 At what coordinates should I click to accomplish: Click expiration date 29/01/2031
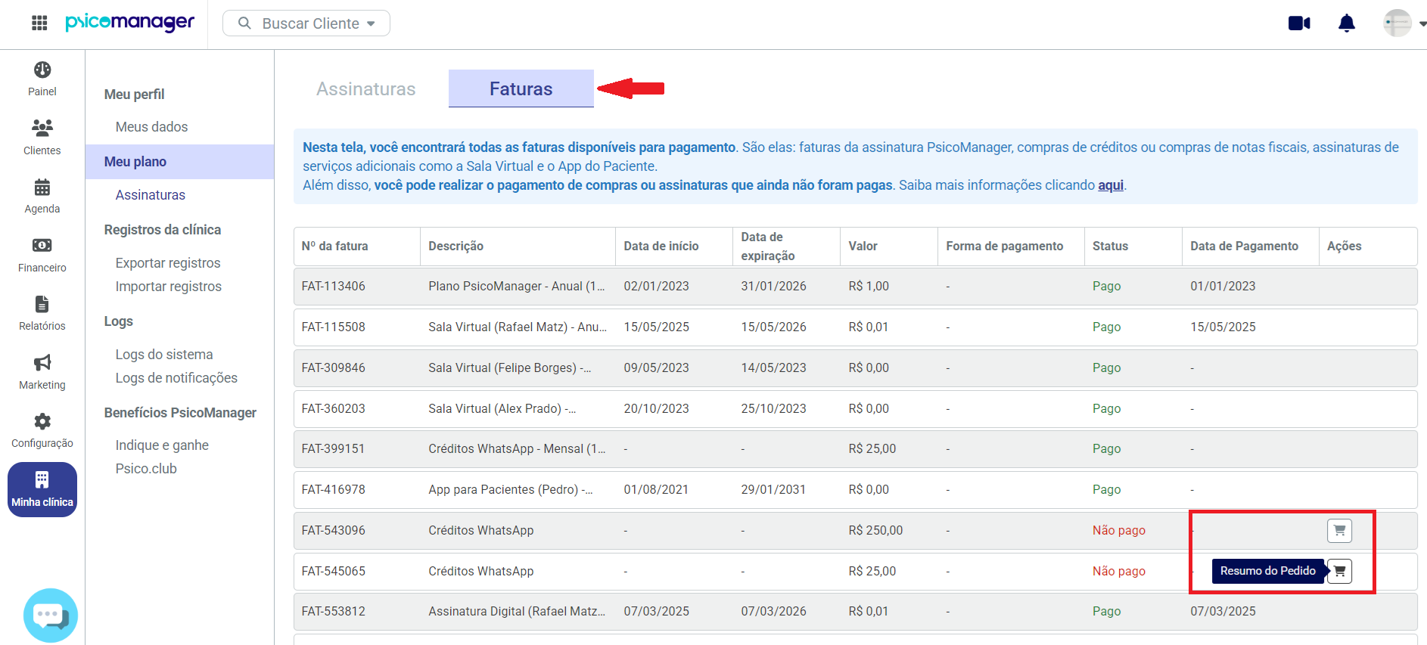click(x=773, y=490)
